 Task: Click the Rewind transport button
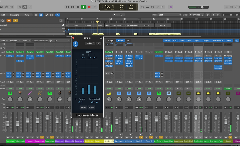[67, 7]
